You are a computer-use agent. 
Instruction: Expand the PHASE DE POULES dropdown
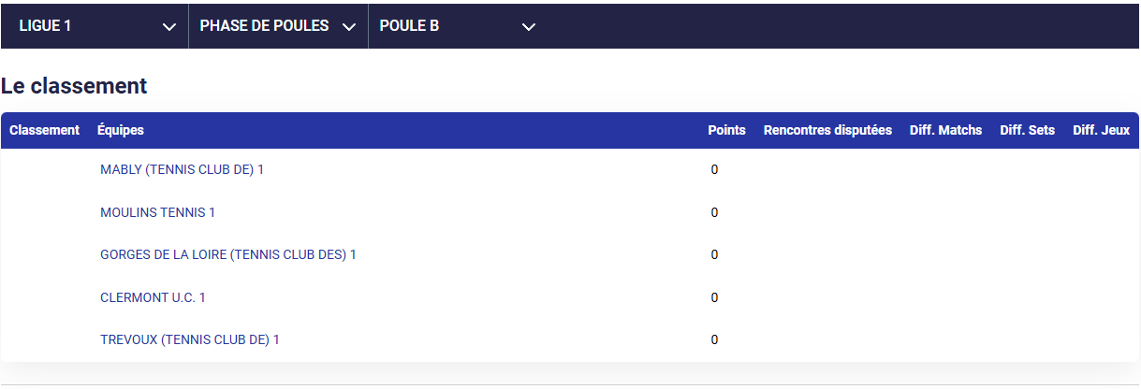(278, 26)
